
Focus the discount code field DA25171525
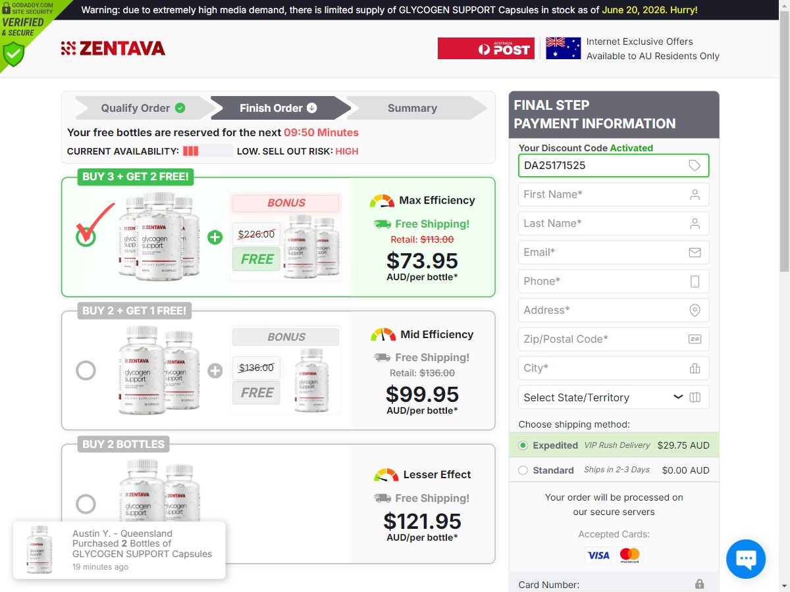pos(614,166)
